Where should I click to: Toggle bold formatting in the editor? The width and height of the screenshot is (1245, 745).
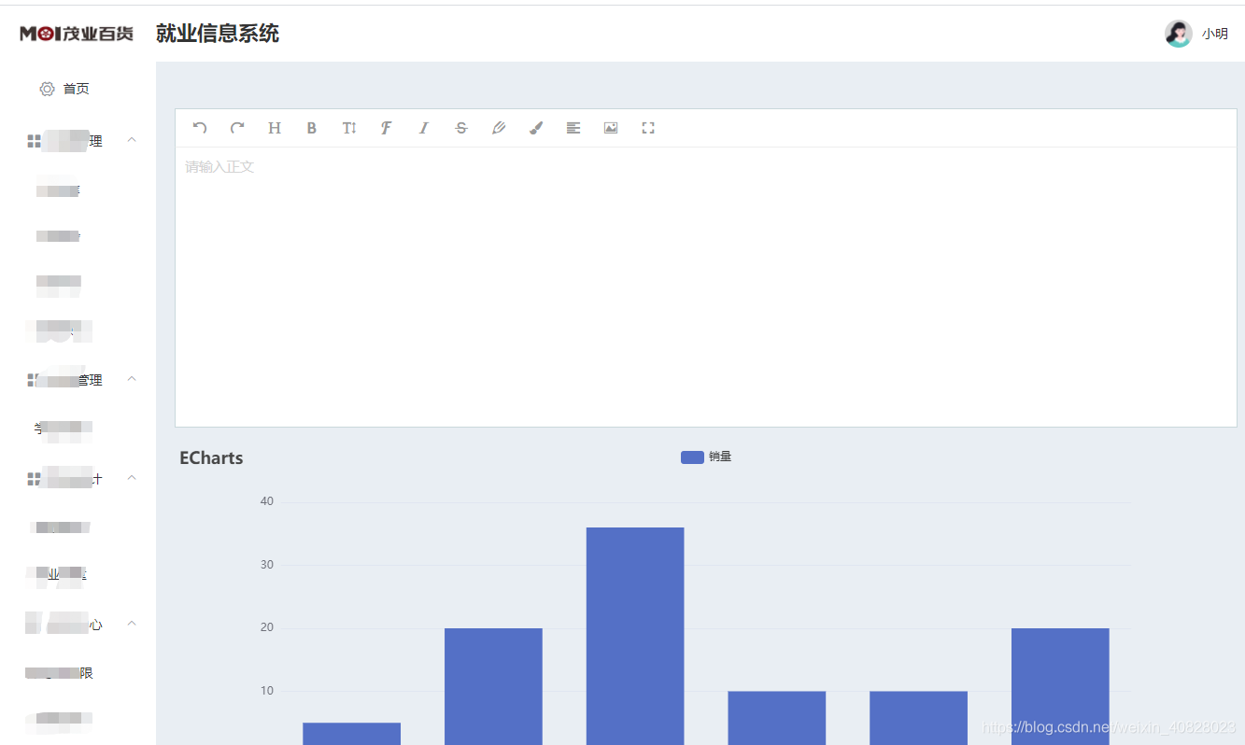pos(312,128)
